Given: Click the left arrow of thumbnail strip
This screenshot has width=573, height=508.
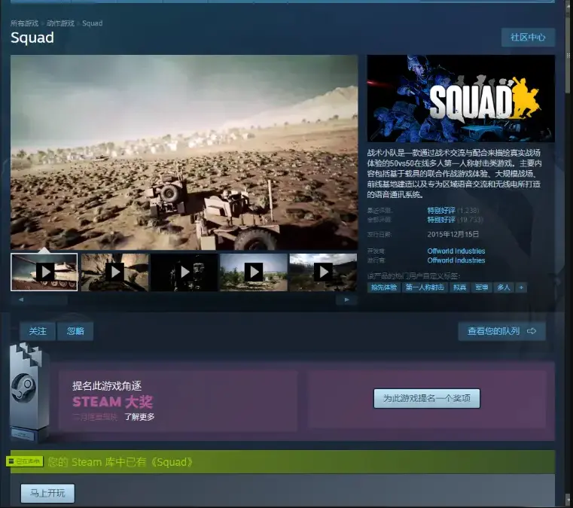Looking at the screenshot, I should [x=21, y=300].
